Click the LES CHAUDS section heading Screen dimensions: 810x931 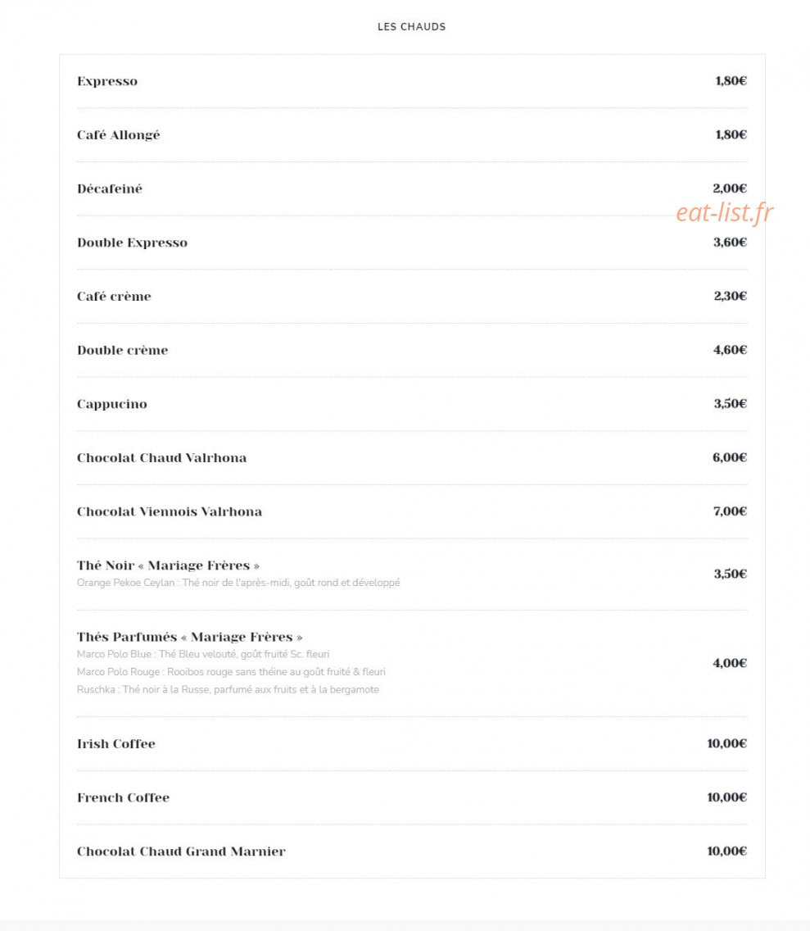click(x=411, y=27)
